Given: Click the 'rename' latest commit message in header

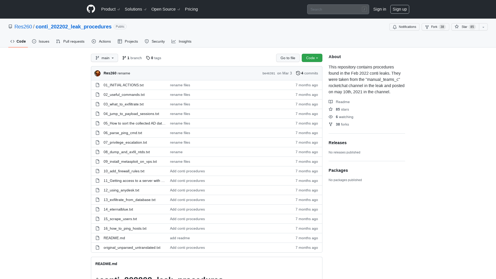Looking at the screenshot, I should click(x=124, y=73).
